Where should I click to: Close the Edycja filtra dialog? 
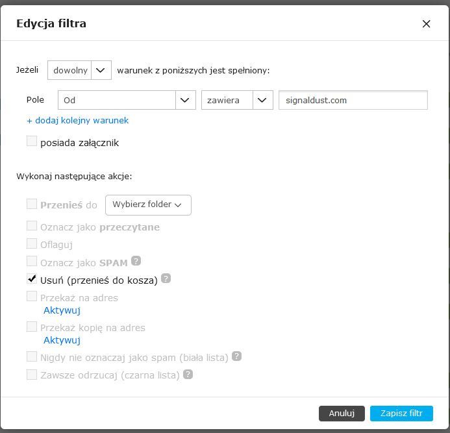426,24
